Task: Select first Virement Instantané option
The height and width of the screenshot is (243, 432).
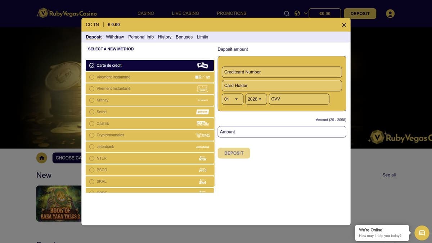Action: [x=150, y=77]
